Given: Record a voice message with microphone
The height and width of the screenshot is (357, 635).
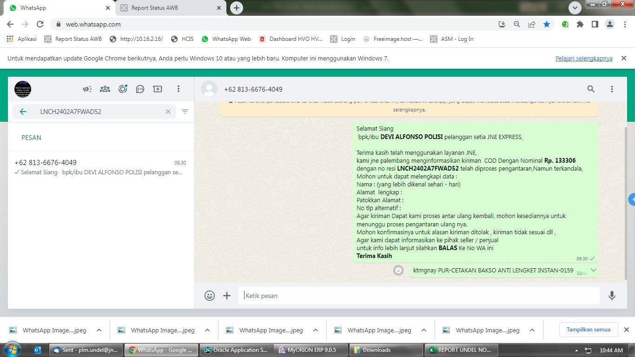Looking at the screenshot, I should click(x=612, y=296).
